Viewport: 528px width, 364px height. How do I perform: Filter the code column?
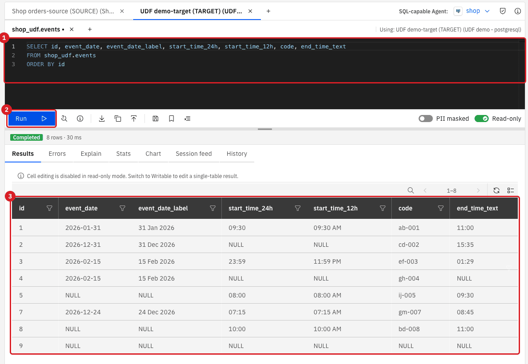click(x=441, y=208)
